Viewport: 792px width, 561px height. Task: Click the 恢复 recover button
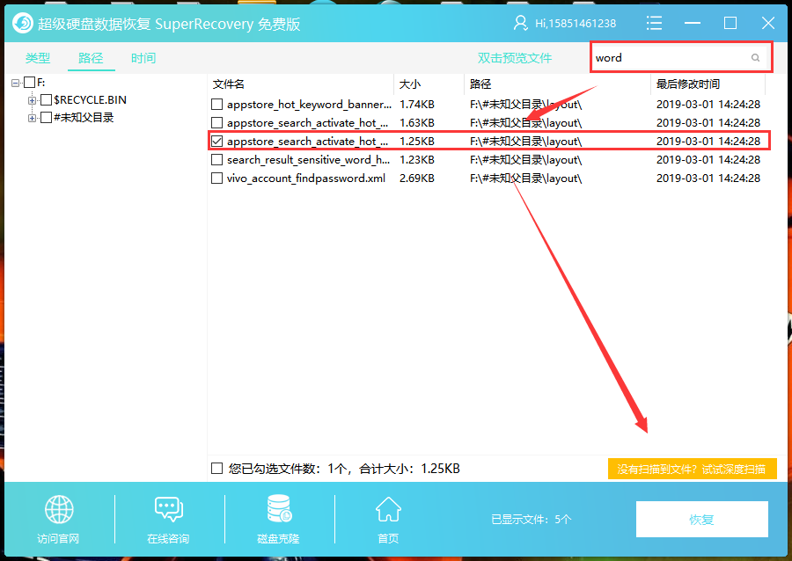pyautogui.click(x=701, y=519)
